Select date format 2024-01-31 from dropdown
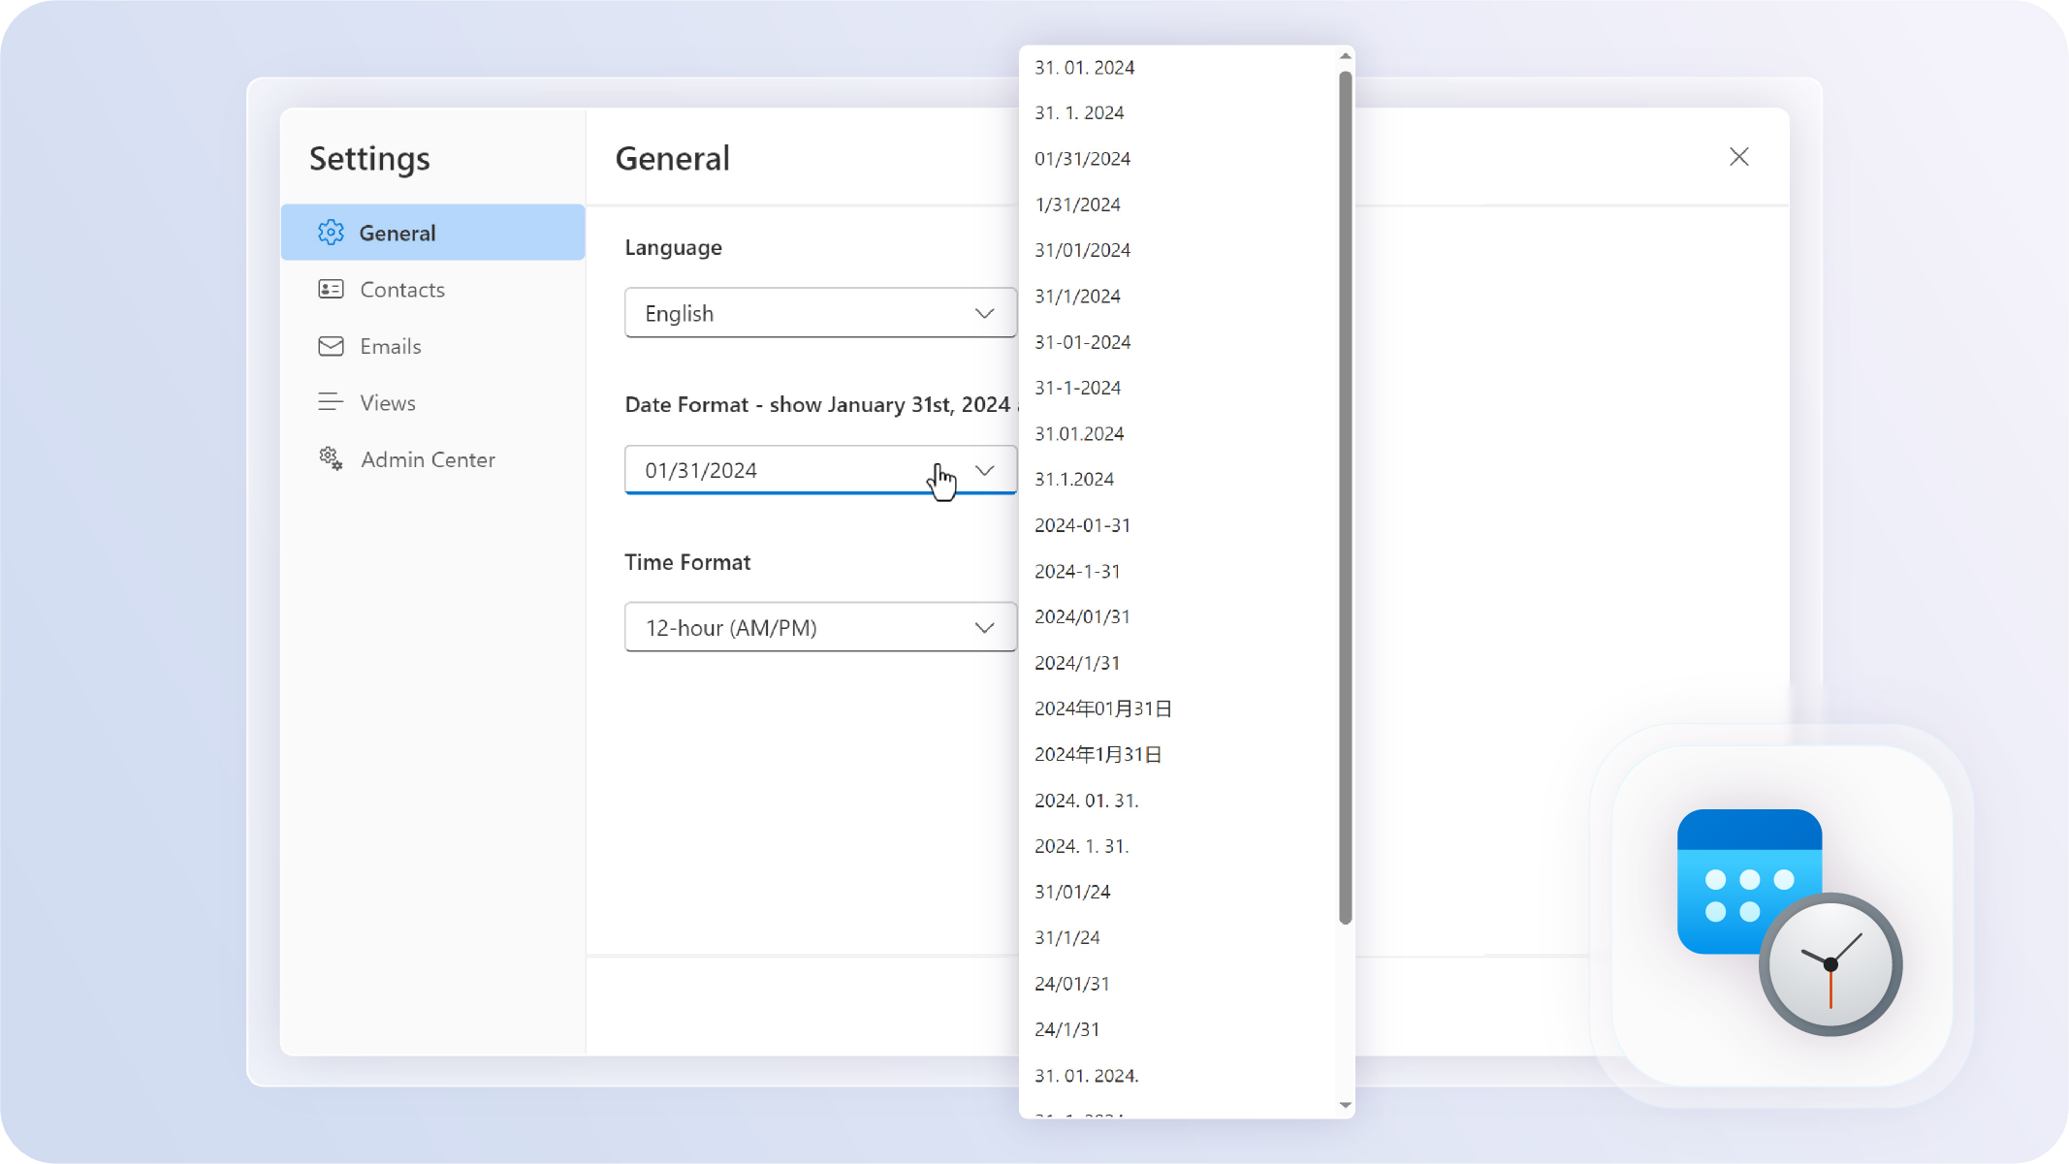This screenshot has width=2069, height=1164. [1083, 524]
